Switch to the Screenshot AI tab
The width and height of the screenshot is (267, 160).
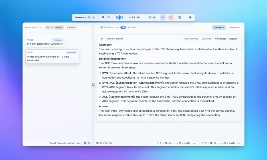[234, 28]
